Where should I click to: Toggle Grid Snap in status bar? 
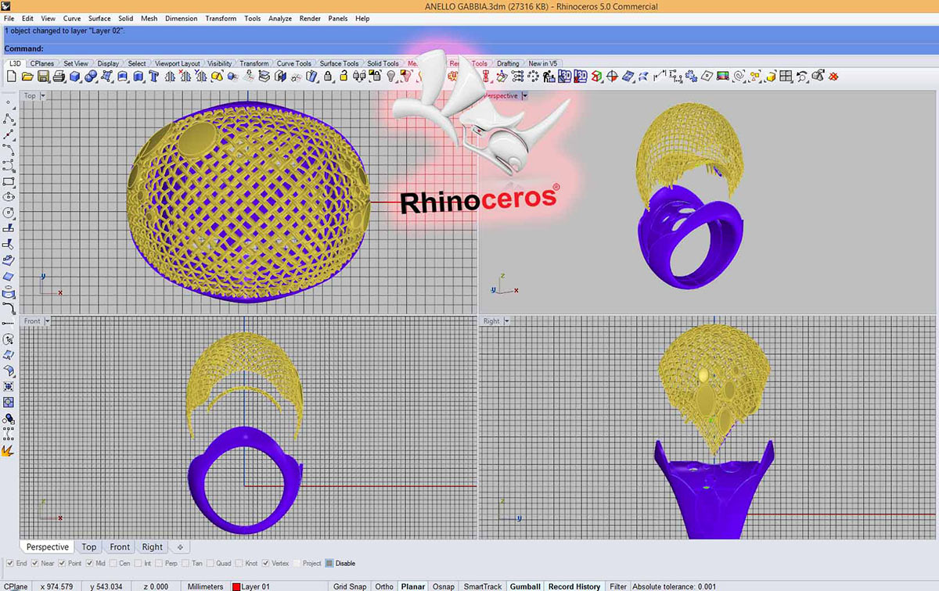pyautogui.click(x=350, y=586)
